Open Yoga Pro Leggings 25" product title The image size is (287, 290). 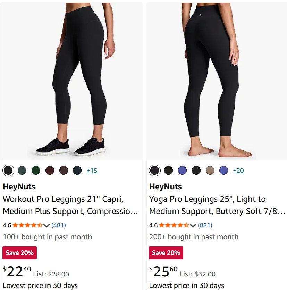tap(217, 205)
